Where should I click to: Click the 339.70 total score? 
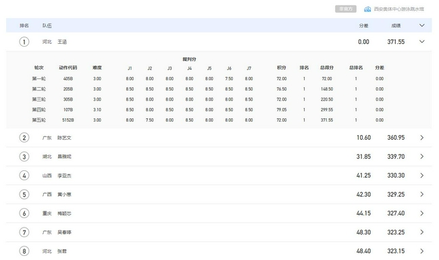point(396,157)
